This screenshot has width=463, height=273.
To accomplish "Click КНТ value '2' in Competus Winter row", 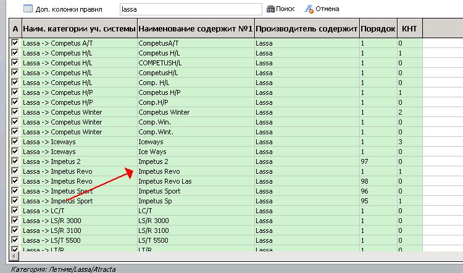I will (400, 112).
